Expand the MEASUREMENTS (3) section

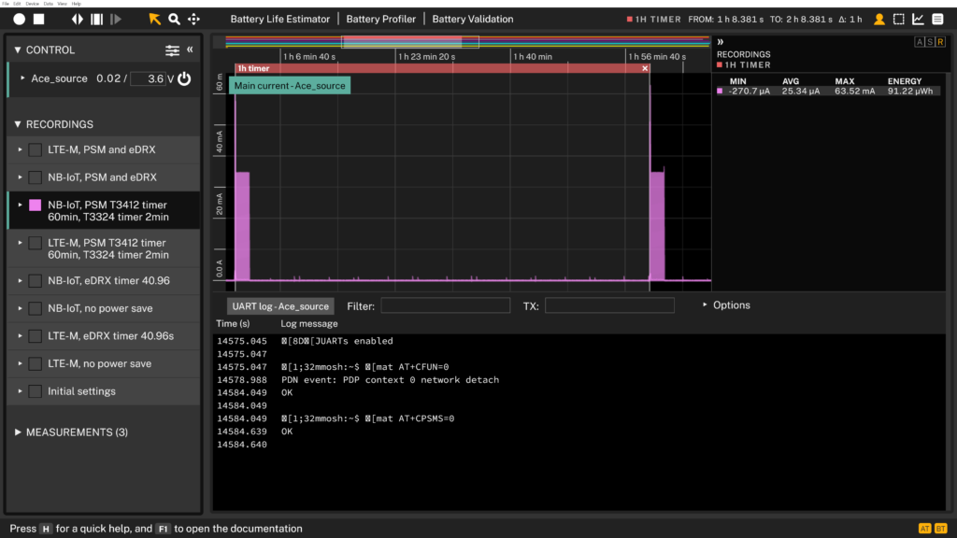click(x=71, y=432)
